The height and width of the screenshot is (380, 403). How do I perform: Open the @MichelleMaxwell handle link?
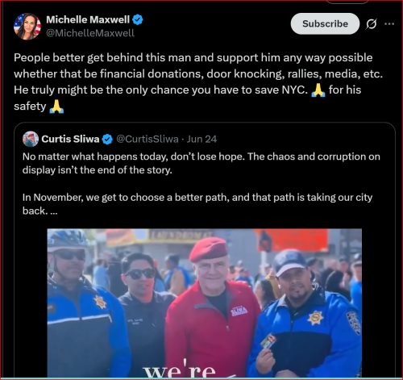pyautogui.click(x=90, y=33)
